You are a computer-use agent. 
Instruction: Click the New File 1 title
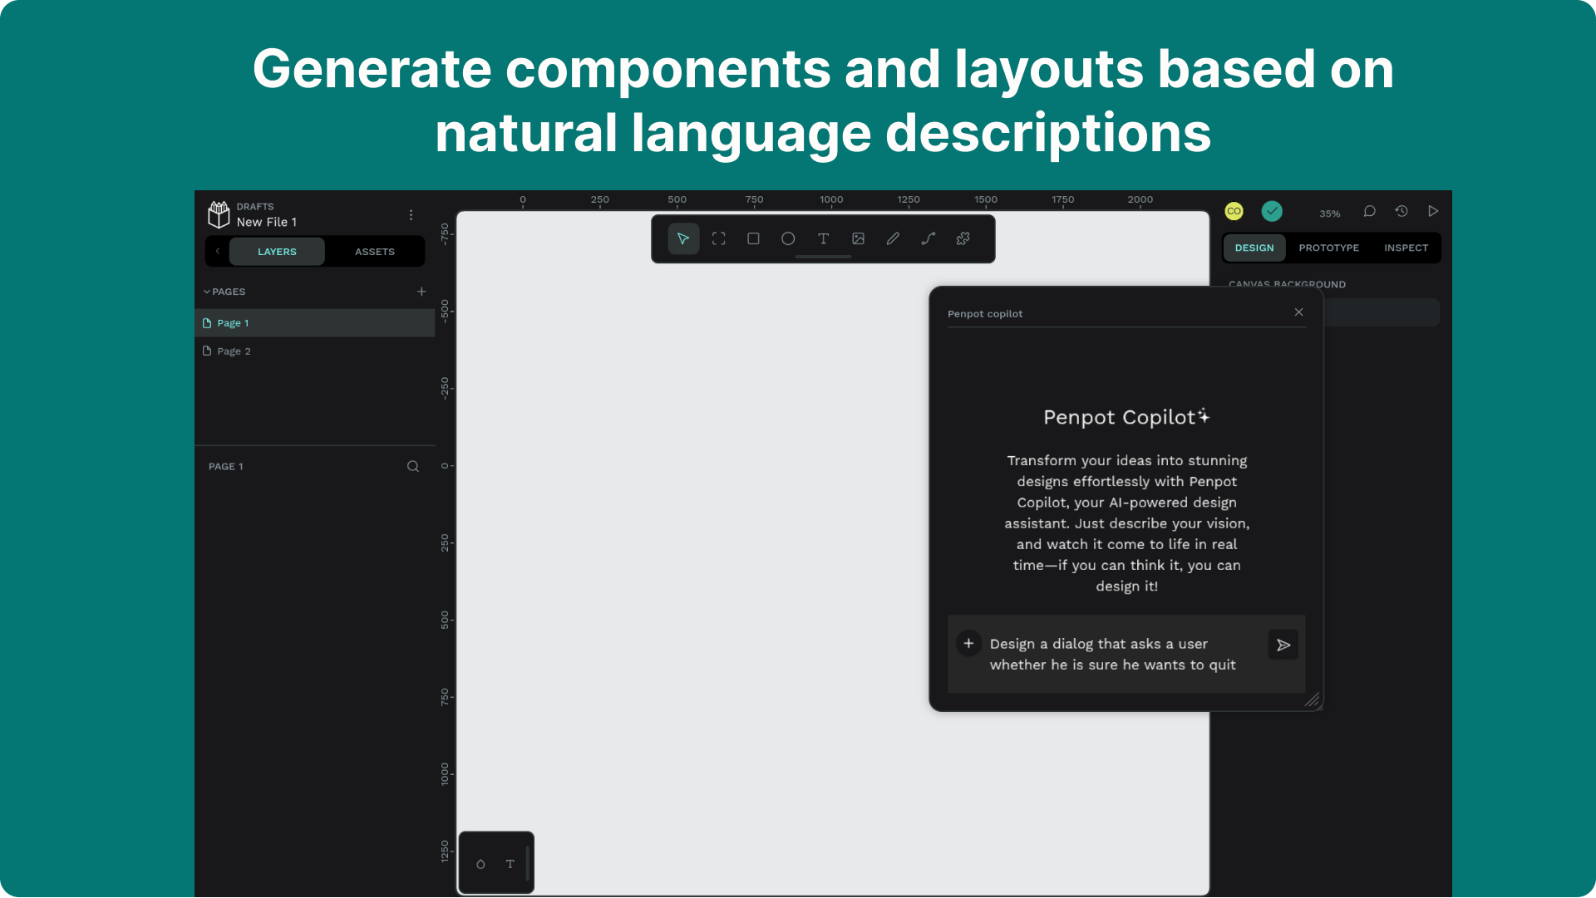coord(267,223)
